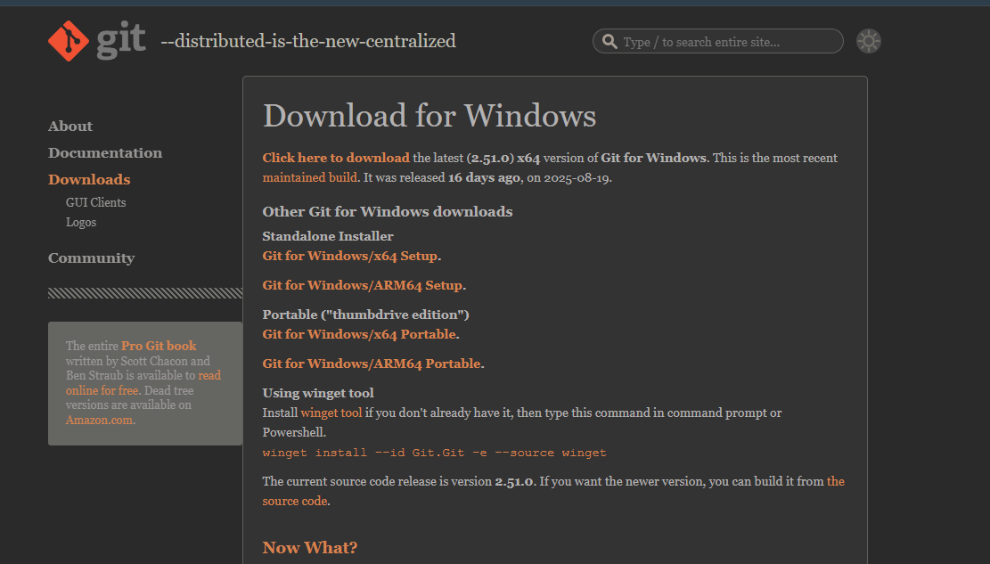Screen dimensions: 990x564
Task: Open the Documentation section
Action: [x=105, y=153]
